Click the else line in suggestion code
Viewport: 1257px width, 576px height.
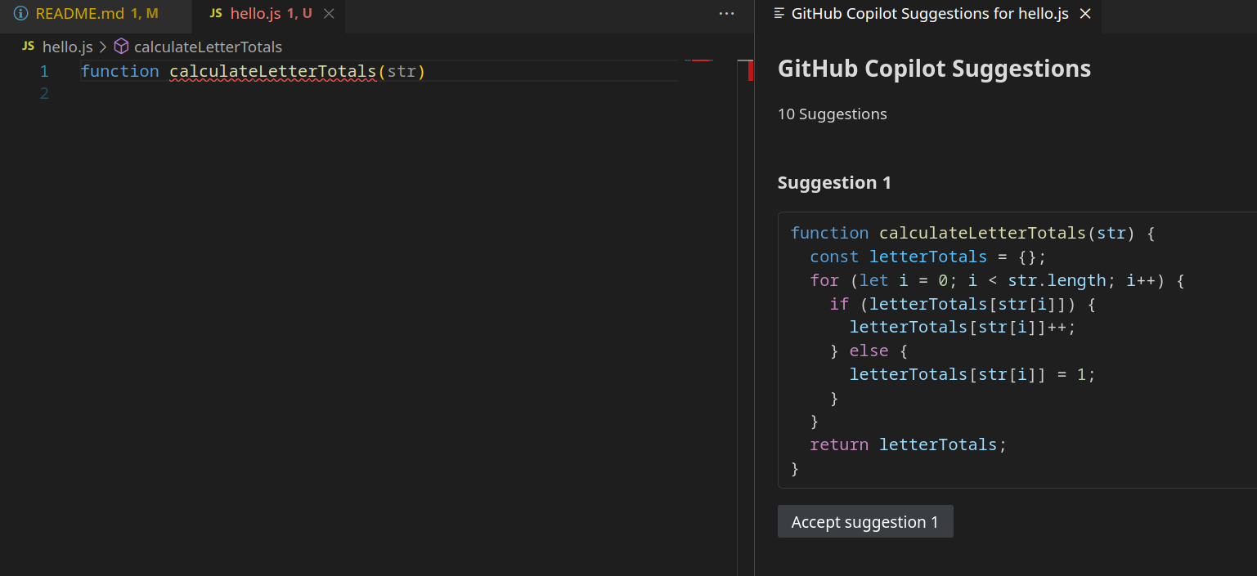pyautogui.click(x=869, y=351)
